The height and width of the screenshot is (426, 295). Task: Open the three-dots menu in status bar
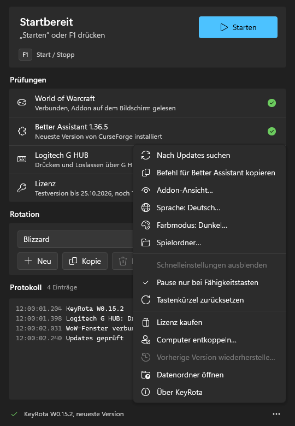coord(276,414)
